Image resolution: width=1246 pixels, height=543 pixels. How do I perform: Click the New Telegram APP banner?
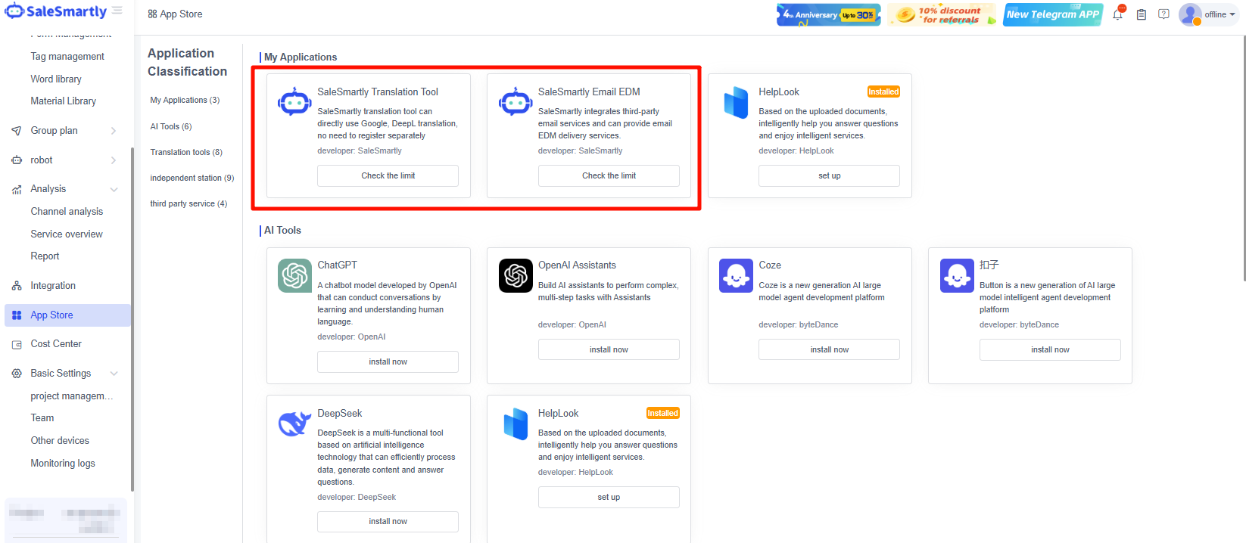[1052, 14]
